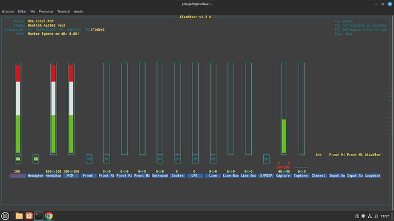Click the green Capture level bar
This screenshot has height=221, width=394.
click(284, 136)
